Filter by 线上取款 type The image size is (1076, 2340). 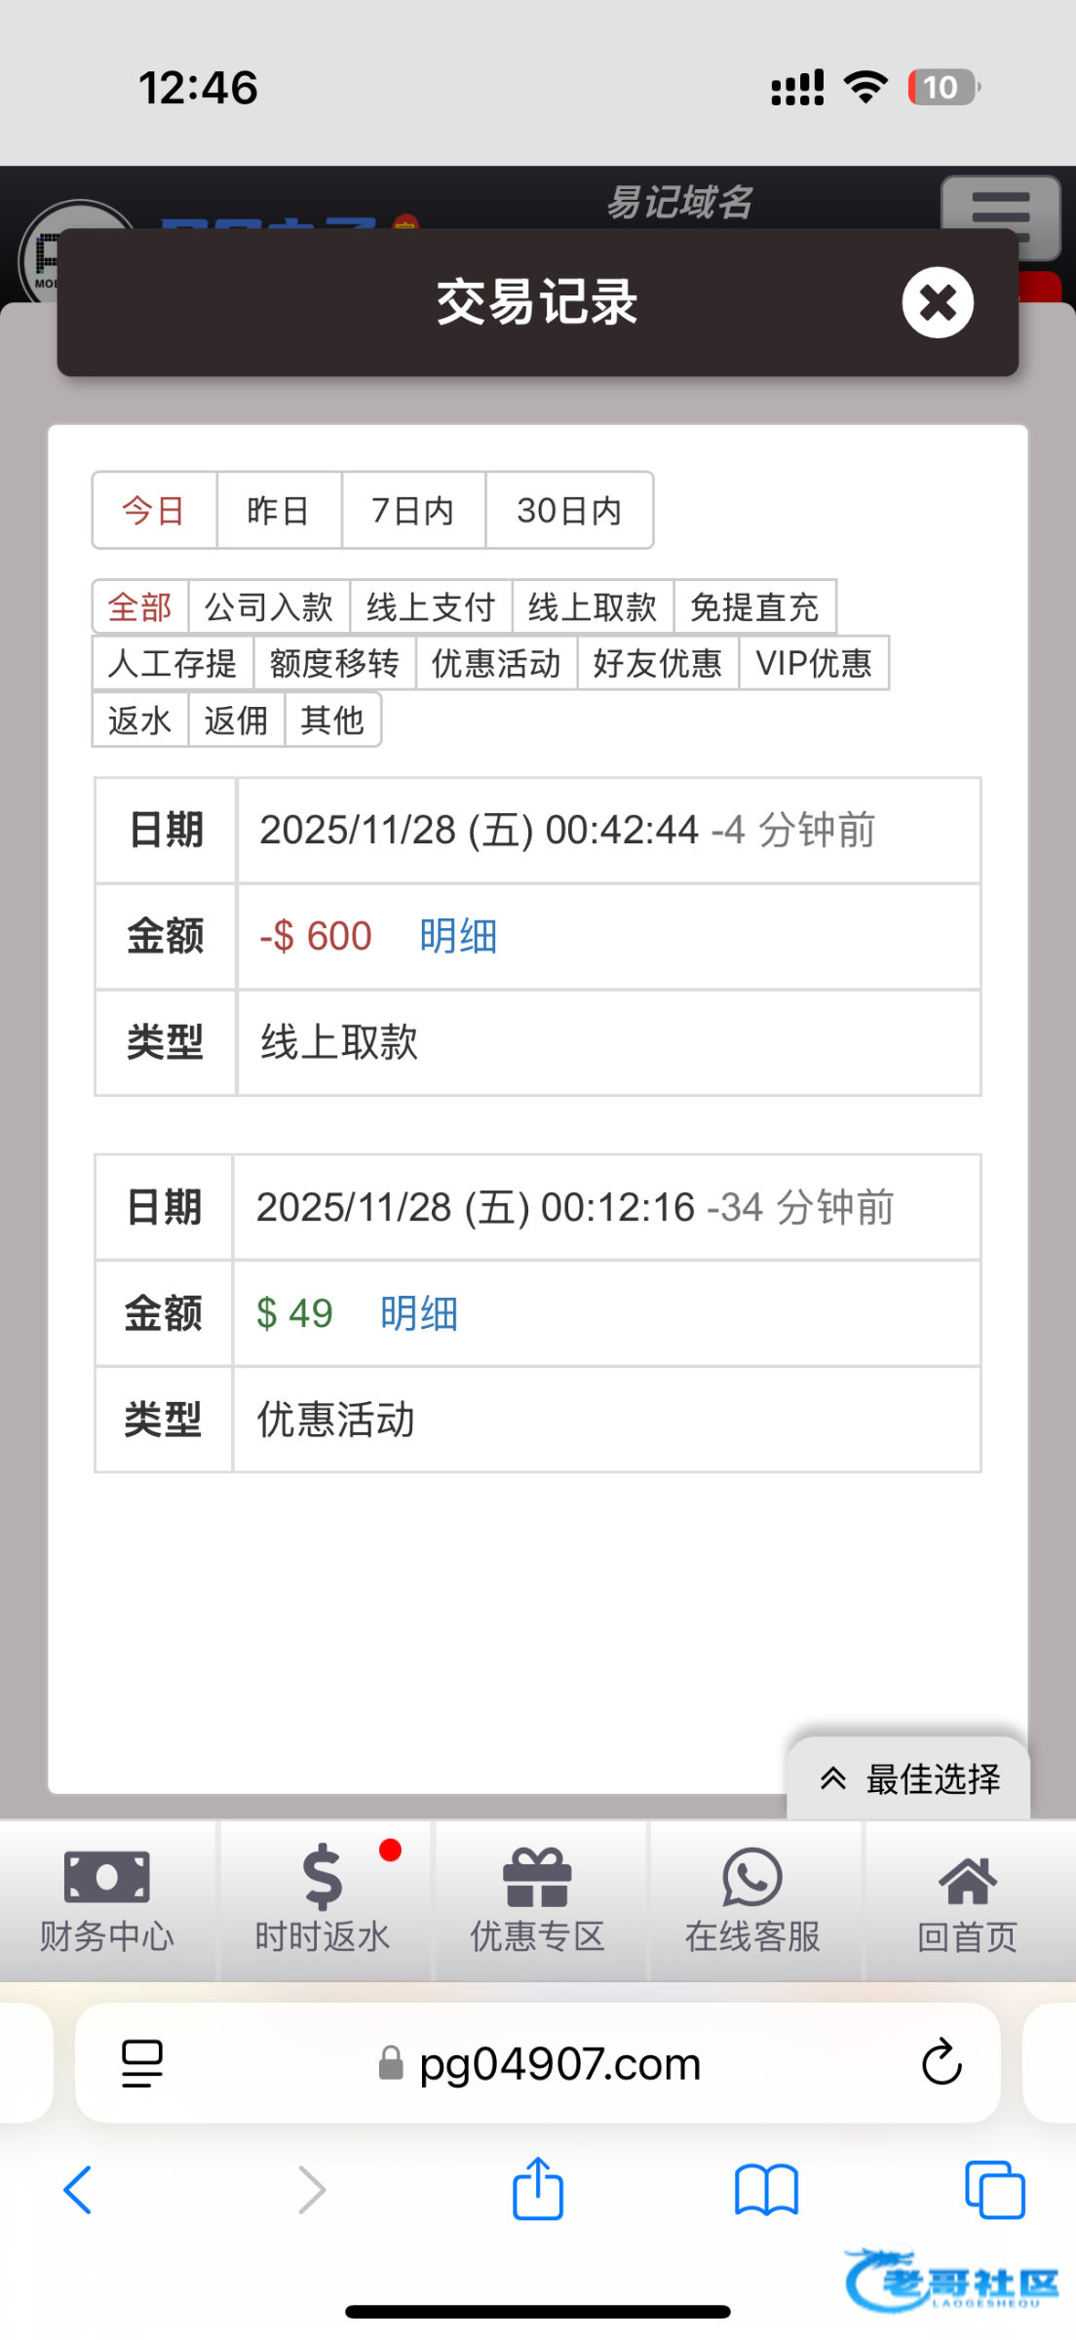pos(593,607)
